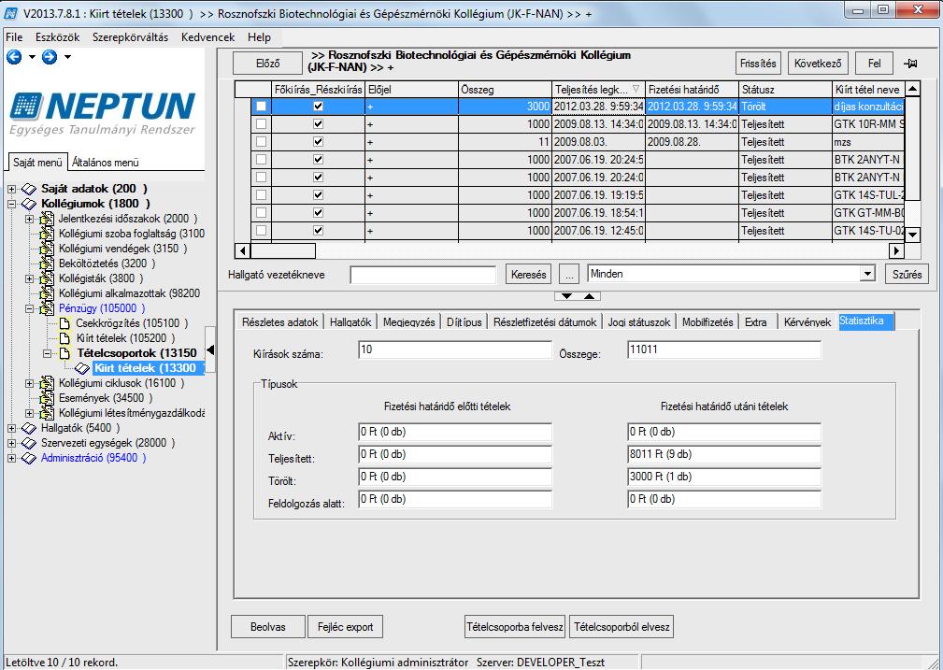Click the Szervezeti egységek book icon

coord(29,443)
